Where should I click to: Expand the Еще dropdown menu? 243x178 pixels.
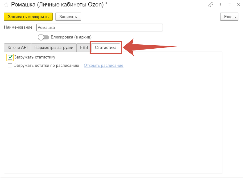(x=229, y=17)
